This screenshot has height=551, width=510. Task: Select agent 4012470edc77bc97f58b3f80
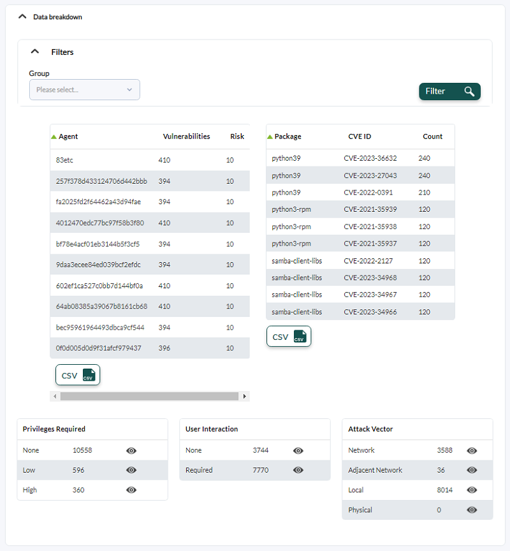pos(150,223)
